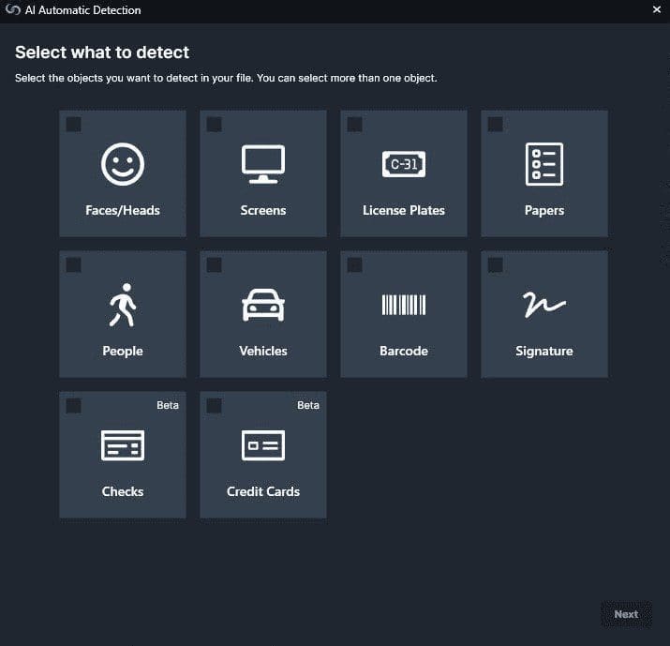This screenshot has height=646, width=670.
Task: Click the Papers label text
Action: 544,211
